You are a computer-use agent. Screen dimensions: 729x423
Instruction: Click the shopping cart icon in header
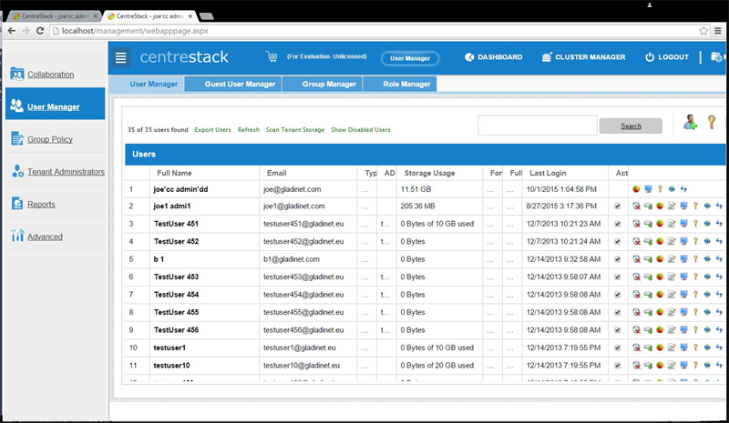point(272,56)
